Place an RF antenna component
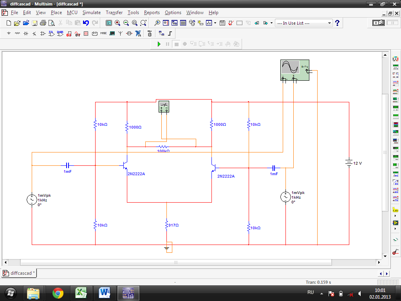 (x=121, y=34)
